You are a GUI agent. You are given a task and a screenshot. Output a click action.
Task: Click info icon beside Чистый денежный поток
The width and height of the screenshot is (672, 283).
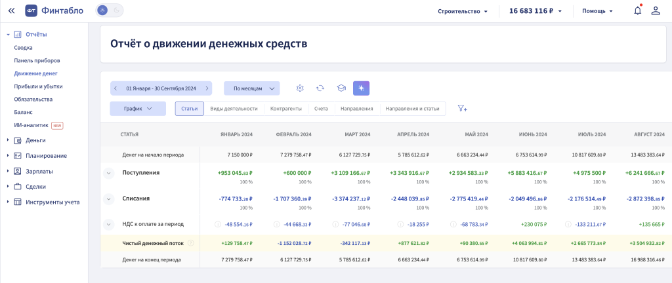tap(191, 243)
